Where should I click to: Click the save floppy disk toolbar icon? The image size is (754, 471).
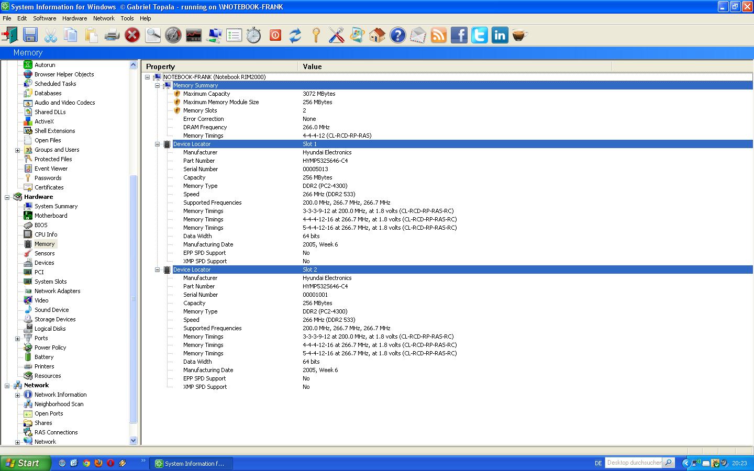[30, 35]
